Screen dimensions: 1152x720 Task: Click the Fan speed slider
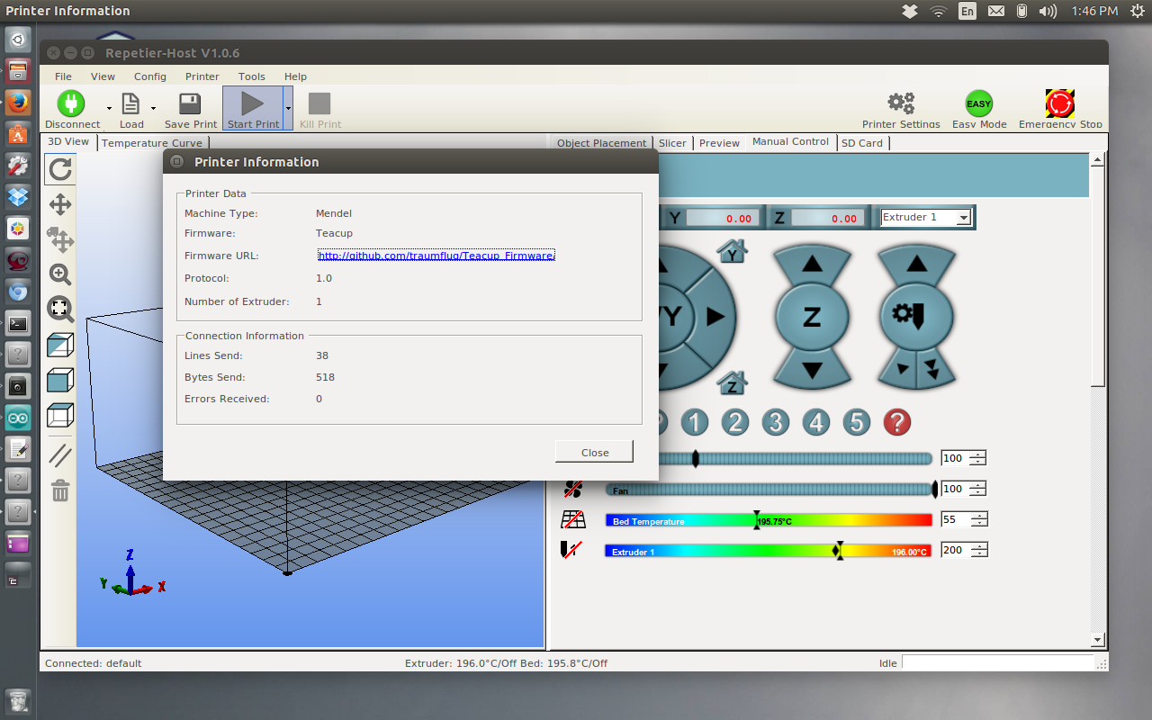coord(770,489)
